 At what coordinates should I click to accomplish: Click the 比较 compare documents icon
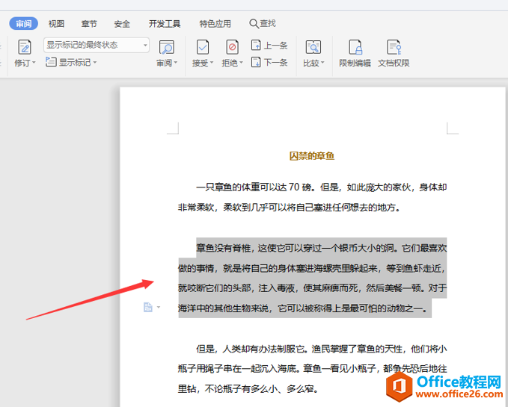(x=313, y=48)
